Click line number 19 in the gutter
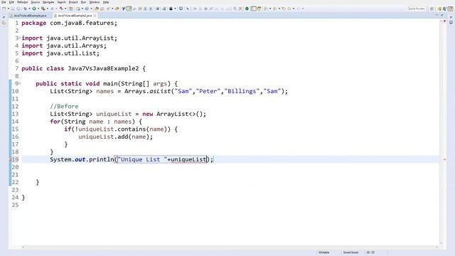The height and width of the screenshot is (256, 455). (x=15, y=159)
